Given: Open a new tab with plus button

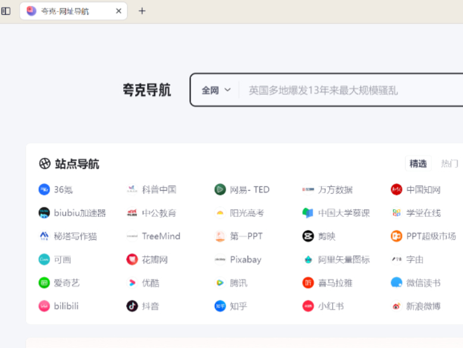Looking at the screenshot, I should pyautogui.click(x=142, y=11).
